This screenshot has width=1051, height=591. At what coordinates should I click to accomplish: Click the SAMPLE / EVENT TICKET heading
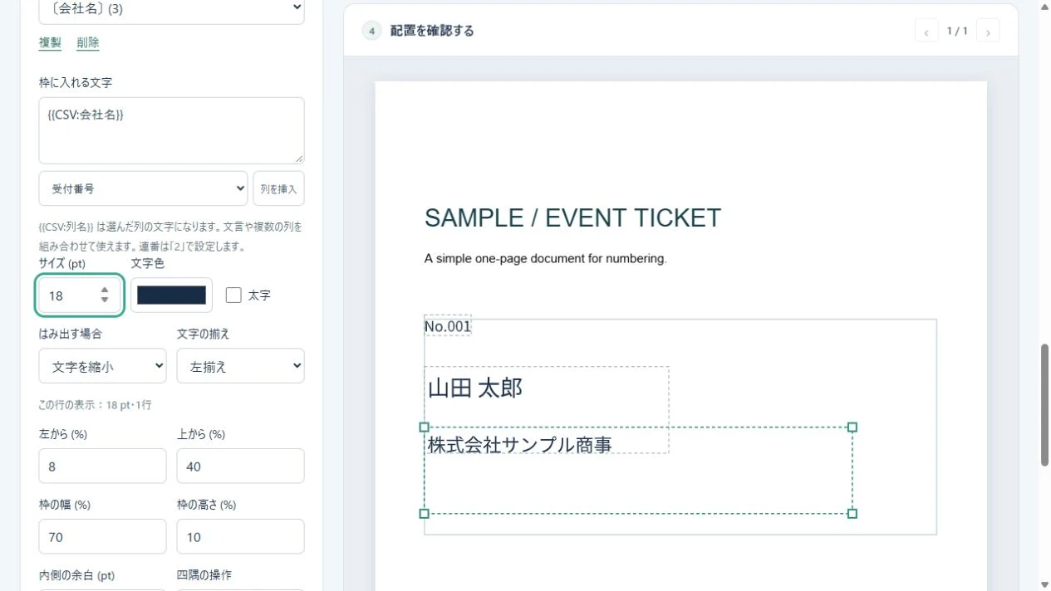coord(572,218)
